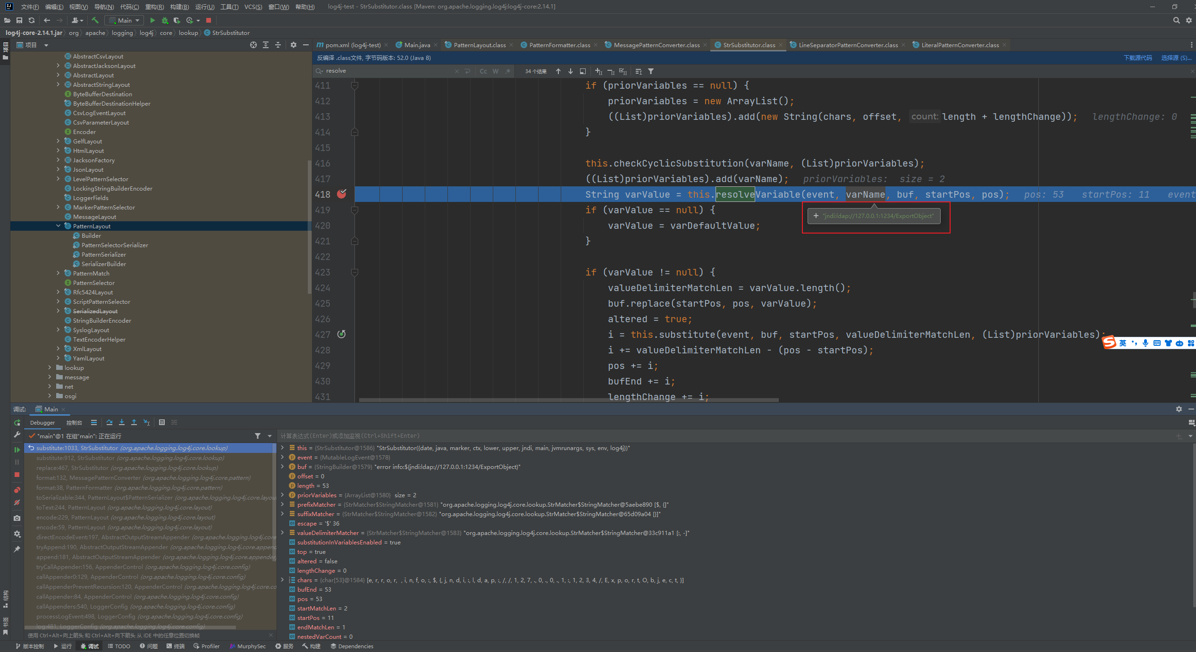Expand the chars array variable in debugger
This screenshot has width=1196, height=652.
[282, 580]
